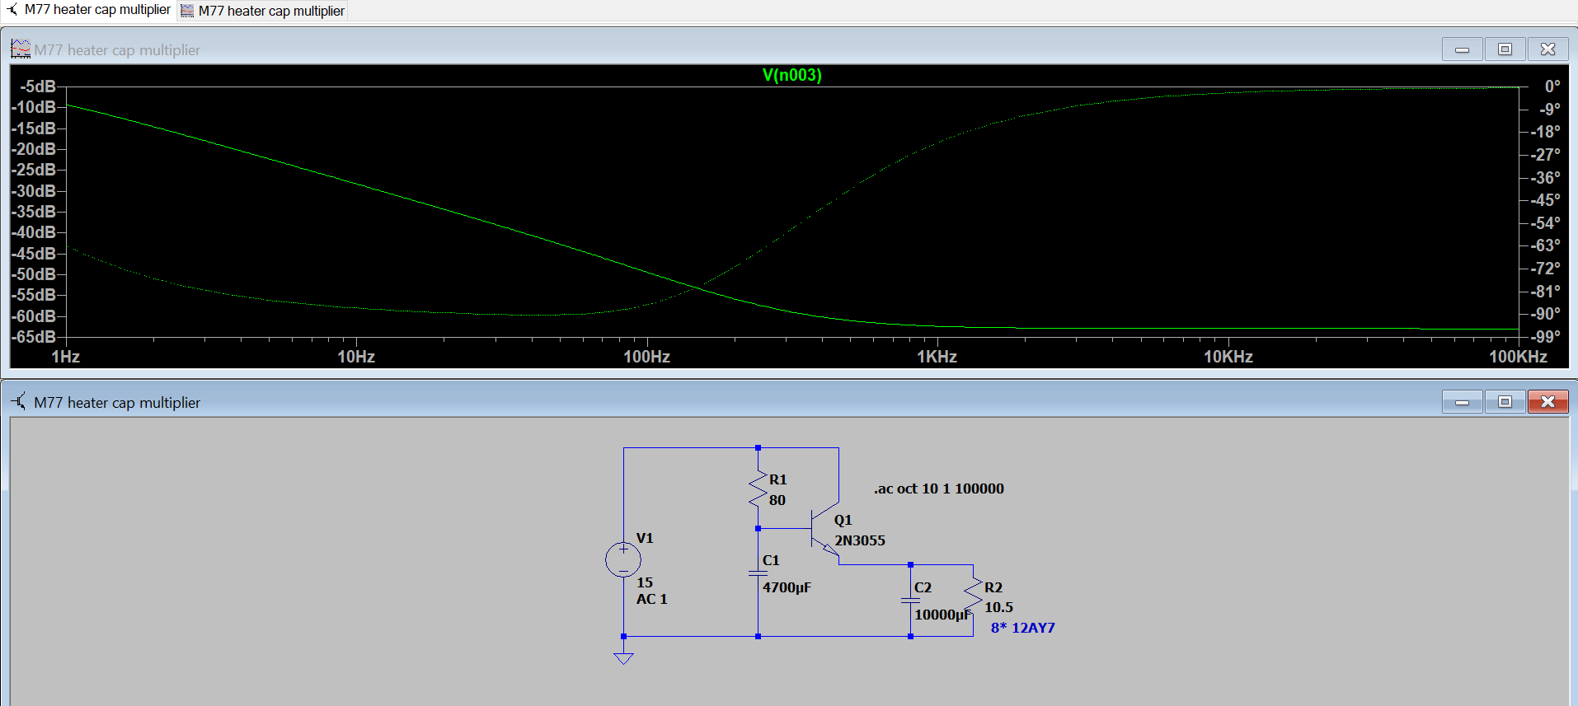The height and width of the screenshot is (706, 1578).
Task: Select the capacitor C2 symbol
Action: pos(910,601)
